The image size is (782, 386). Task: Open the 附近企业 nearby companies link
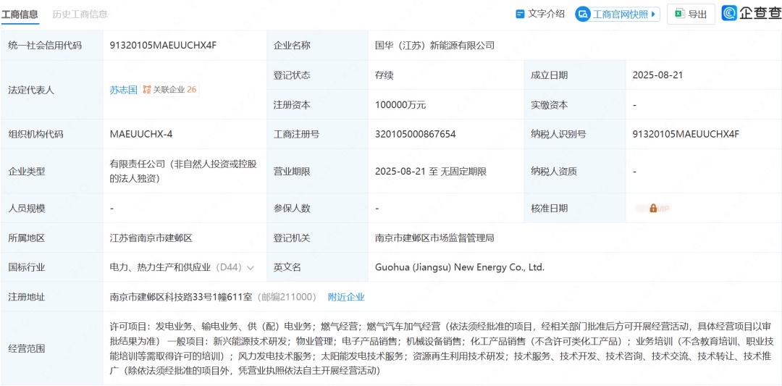point(346,297)
